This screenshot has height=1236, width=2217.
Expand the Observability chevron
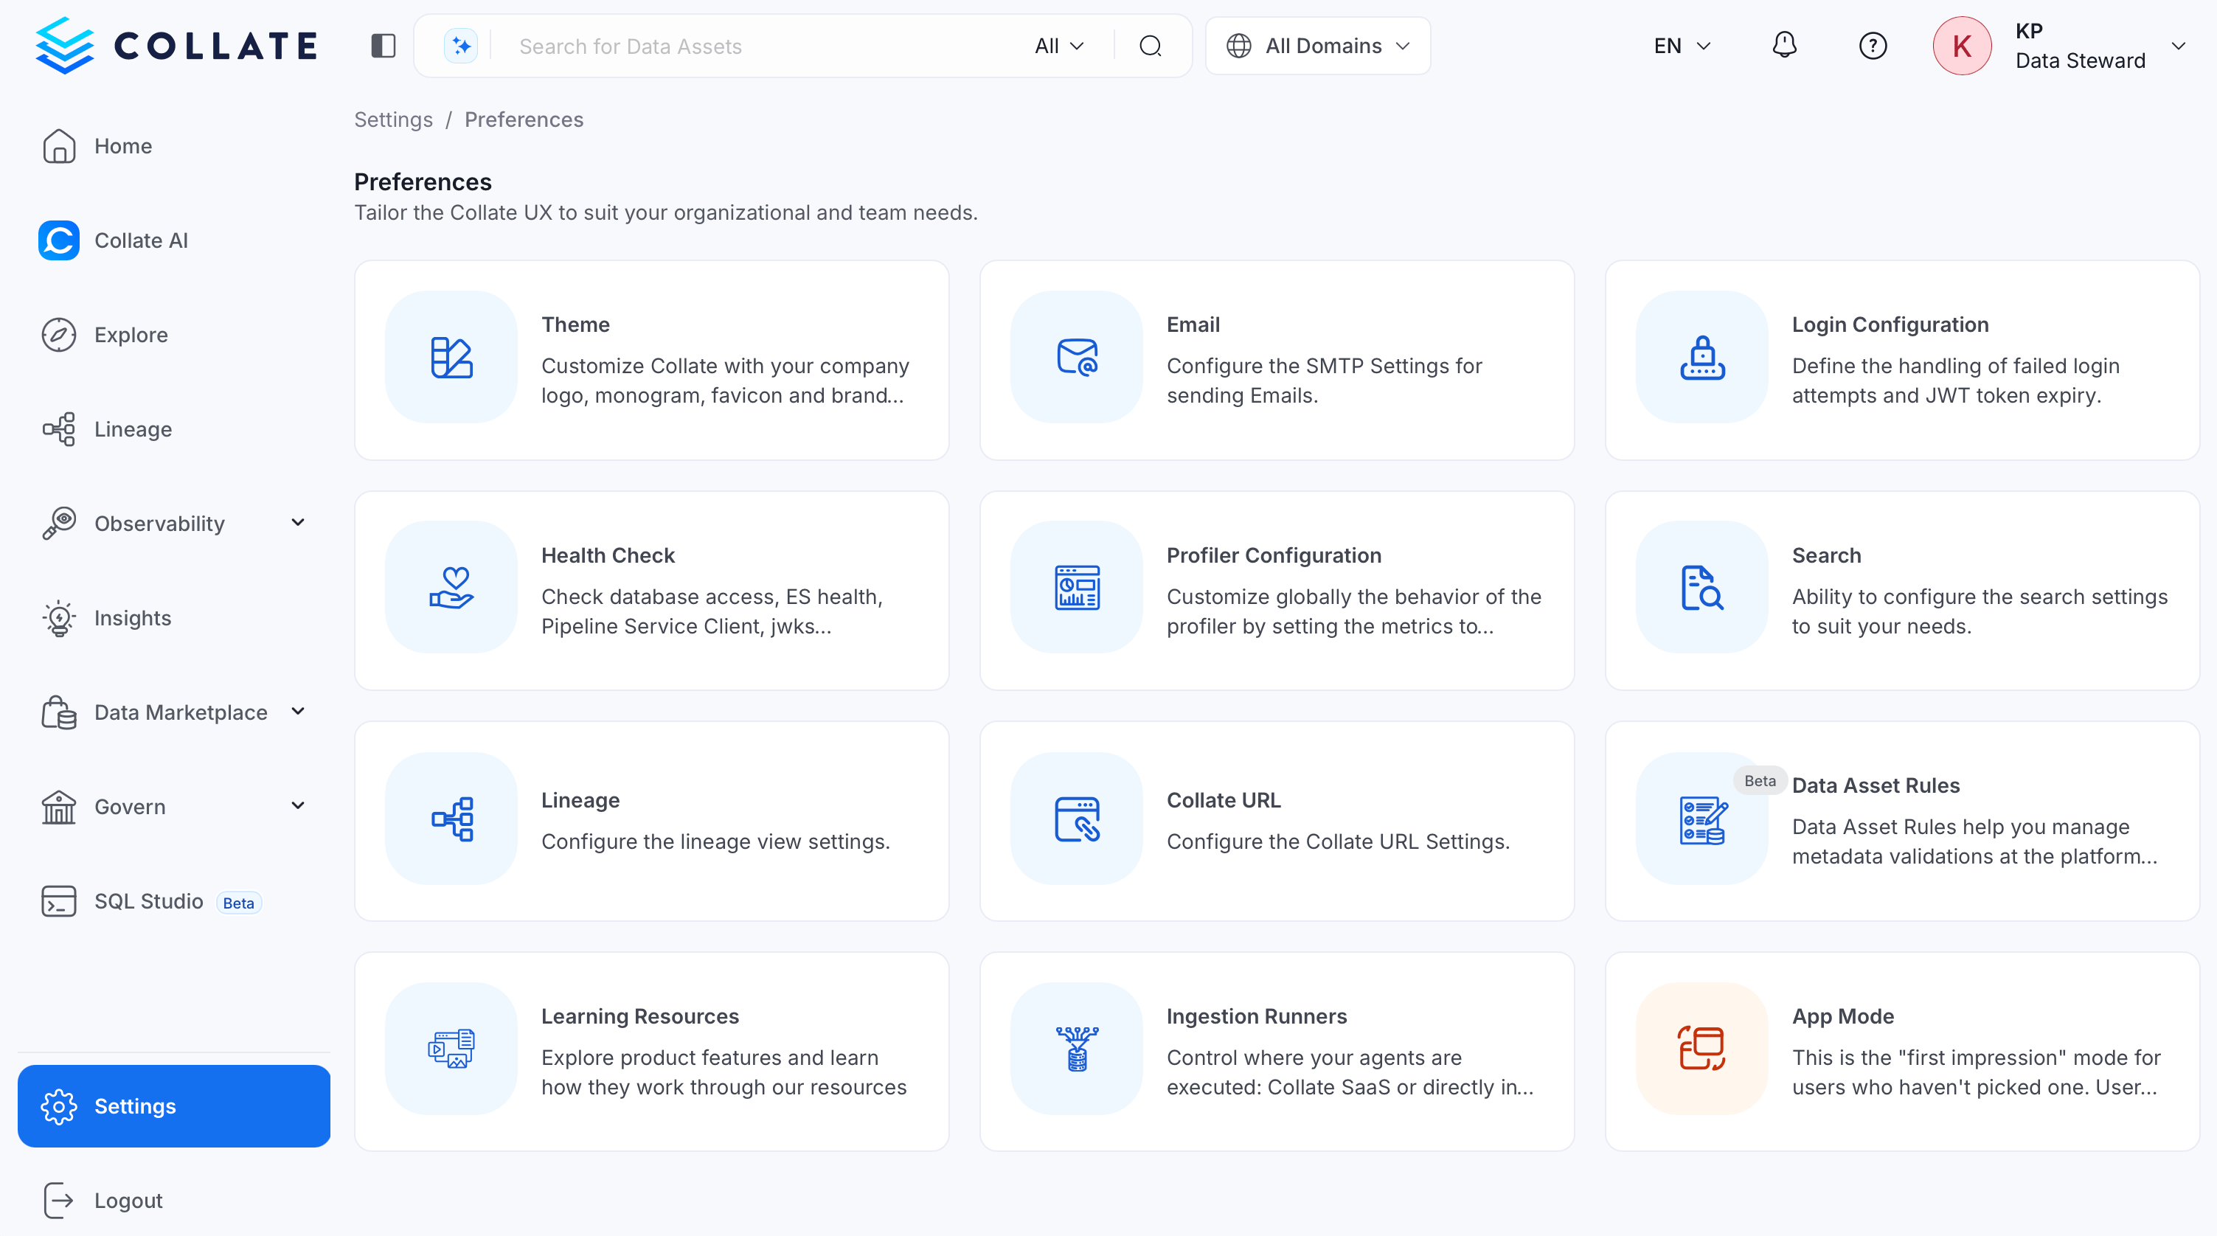pyautogui.click(x=298, y=522)
